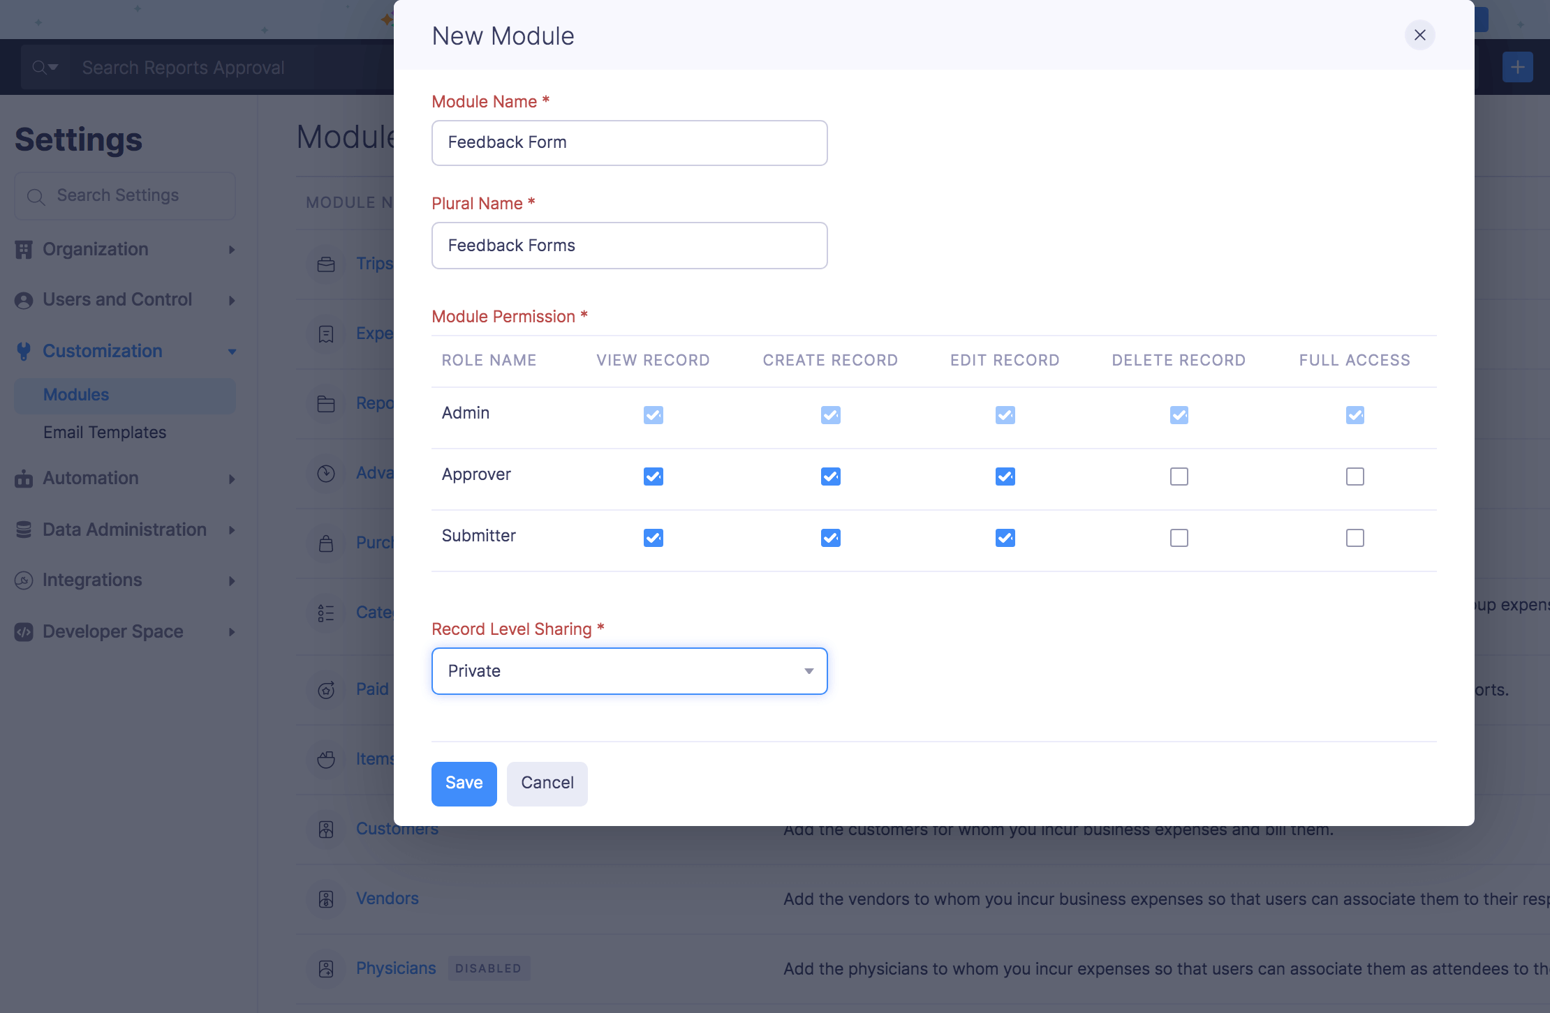Click the Automation robot icon
The image size is (1550, 1013).
(24, 479)
